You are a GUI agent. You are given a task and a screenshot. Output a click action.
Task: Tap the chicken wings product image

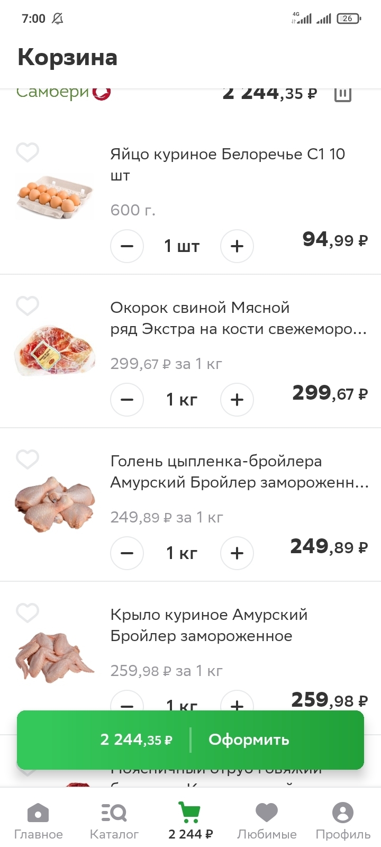click(x=55, y=656)
